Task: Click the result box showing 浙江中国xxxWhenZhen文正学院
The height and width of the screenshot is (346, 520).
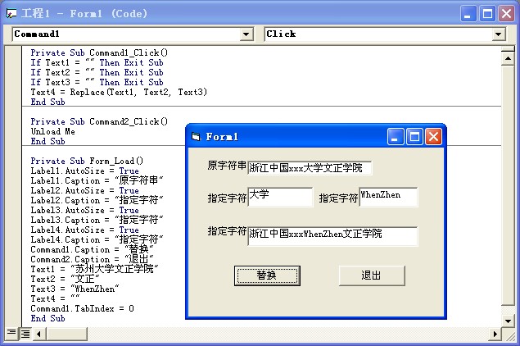Action: pos(332,236)
